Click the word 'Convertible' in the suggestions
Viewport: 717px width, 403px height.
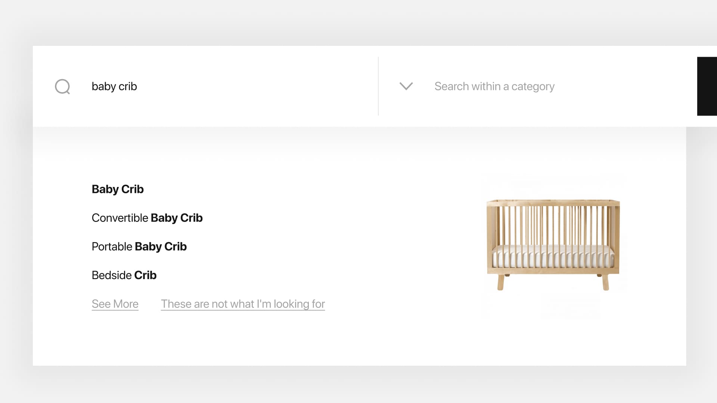pyautogui.click(x=120, y=218)
